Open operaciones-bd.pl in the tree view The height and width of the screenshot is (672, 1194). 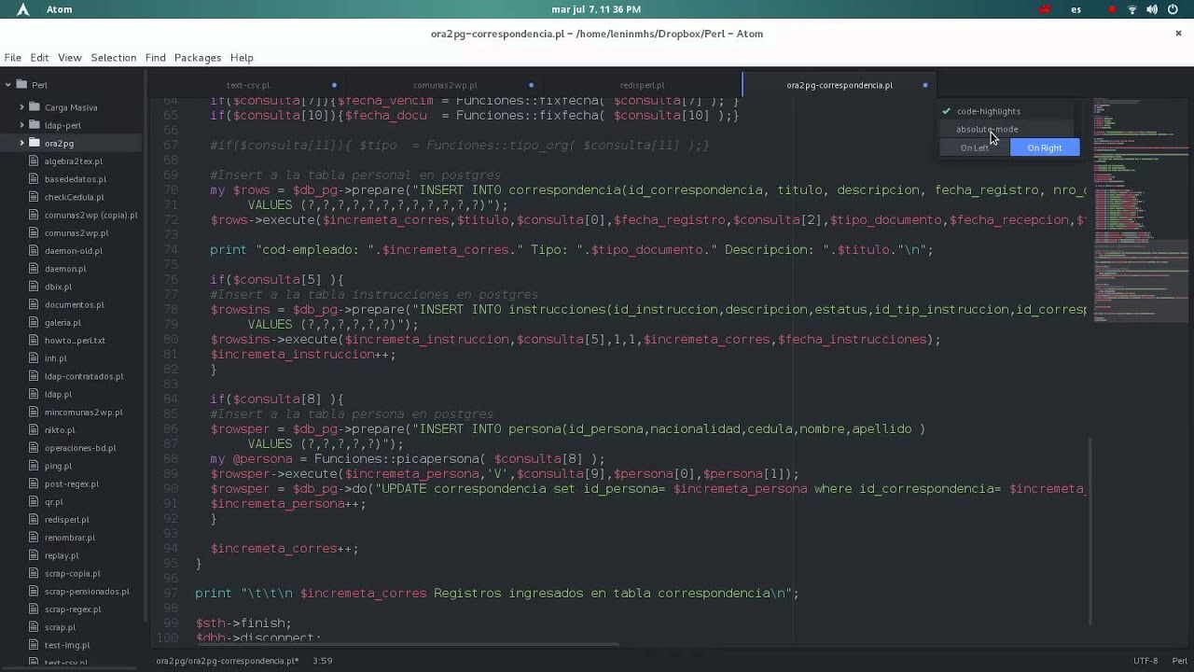80,448
